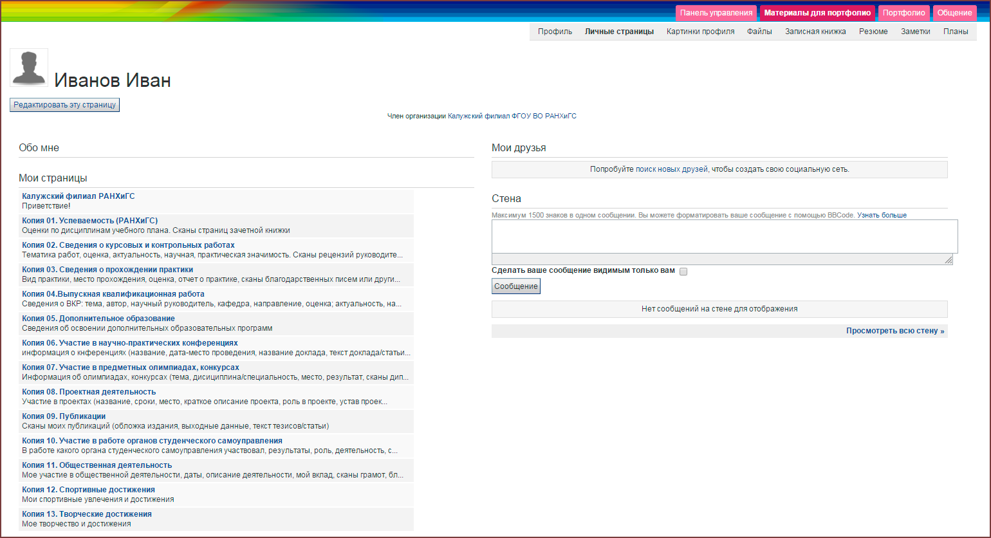Open the Файлы submenu item
991x538 pixels.
tap(759, 32)
